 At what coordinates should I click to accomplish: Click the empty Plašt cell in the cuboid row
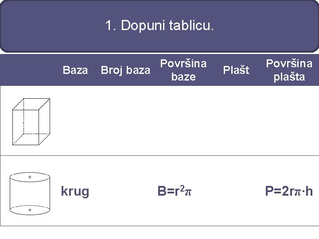[x=236, y=120]
